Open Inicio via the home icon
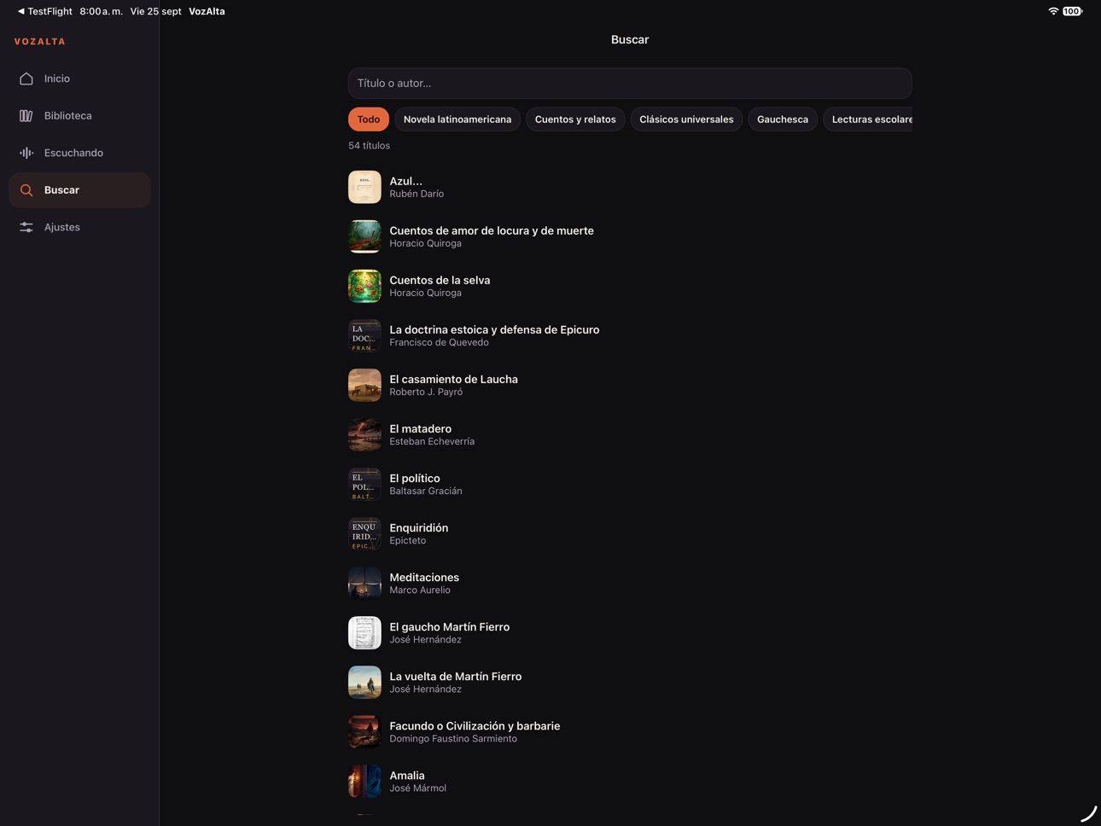The image size is (1101, 826). tap(26, 79)
